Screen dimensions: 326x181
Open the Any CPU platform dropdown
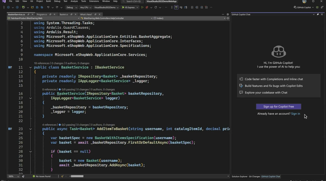pyautogui.click(x=85, y=7)
